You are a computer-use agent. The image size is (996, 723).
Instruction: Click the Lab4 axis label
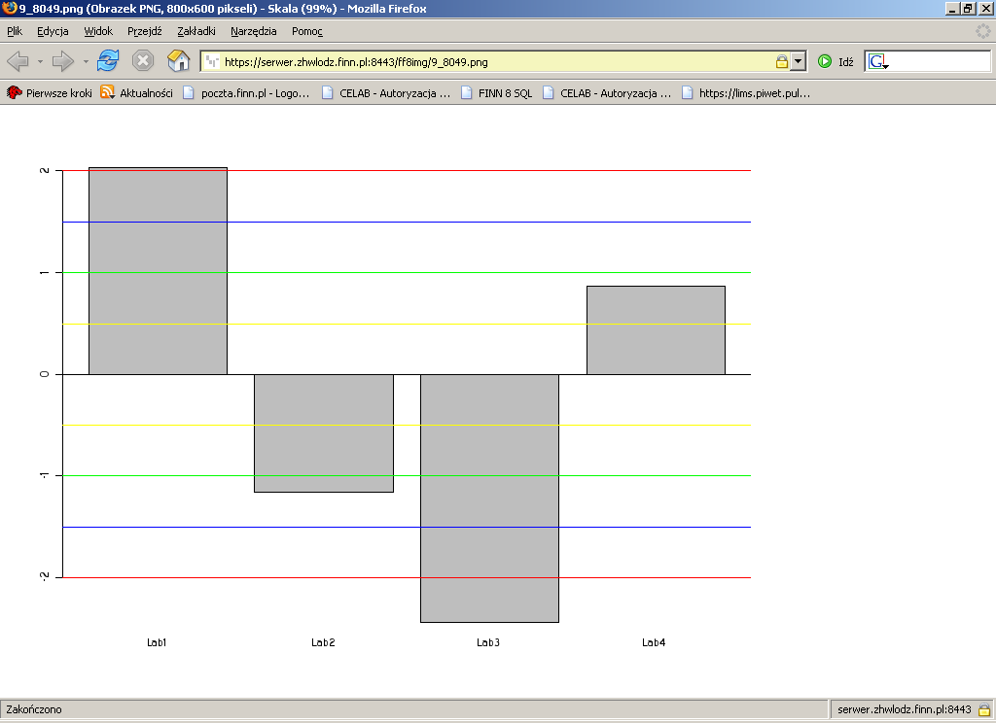(x=654, y=642)
